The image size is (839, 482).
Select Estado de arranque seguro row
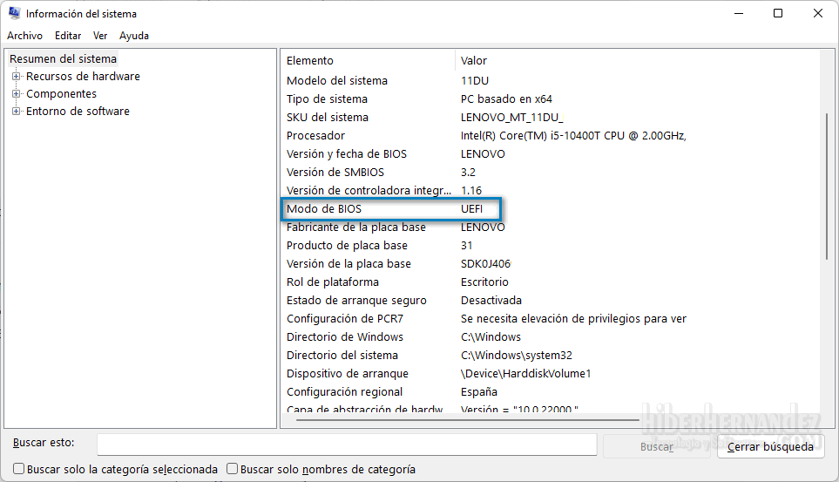[x=550, y=300]
